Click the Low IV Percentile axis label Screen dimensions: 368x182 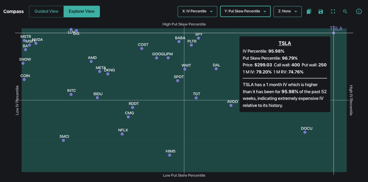tap(17, 100)
